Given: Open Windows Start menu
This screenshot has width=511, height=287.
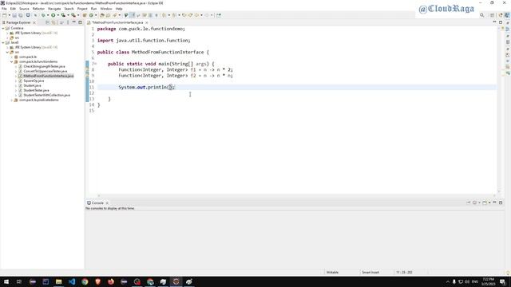Looking at the screenshot, I should [x=6, y=281].
